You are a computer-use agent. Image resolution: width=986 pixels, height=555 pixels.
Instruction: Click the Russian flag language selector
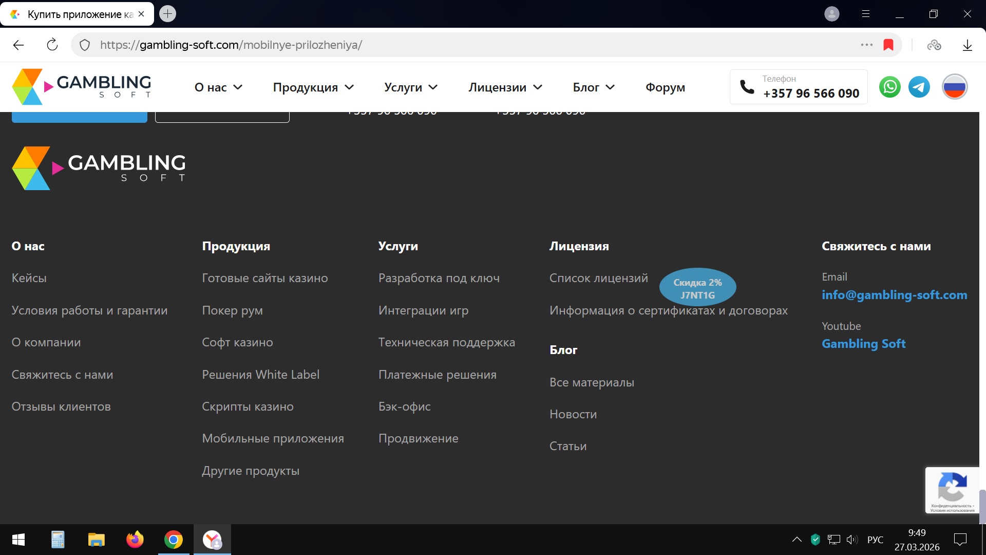click(954, 87)
